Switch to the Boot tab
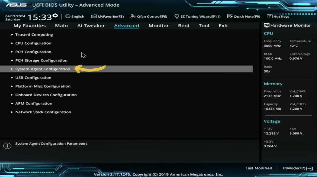The image size is (317, 177). (x=184, y=26)
